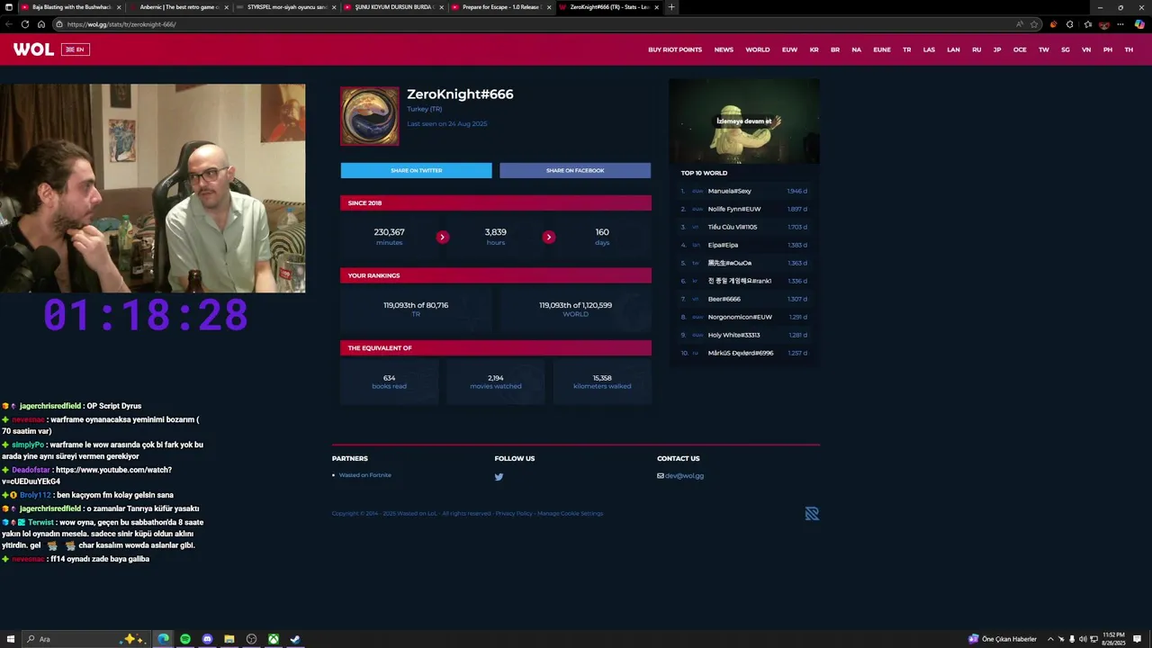Open Nolife Fynn#EUW ranking entry
Image resolution: width=1152 pixels, height=648 pixels.
pyautogui.click(x=734, y=209)
